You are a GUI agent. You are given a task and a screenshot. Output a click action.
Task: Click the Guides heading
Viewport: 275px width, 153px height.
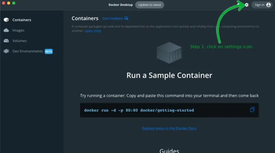[169, 150]
